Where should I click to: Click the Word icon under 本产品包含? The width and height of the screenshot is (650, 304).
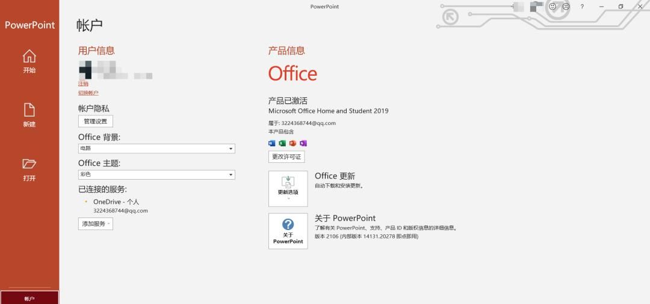coord(272,144)
